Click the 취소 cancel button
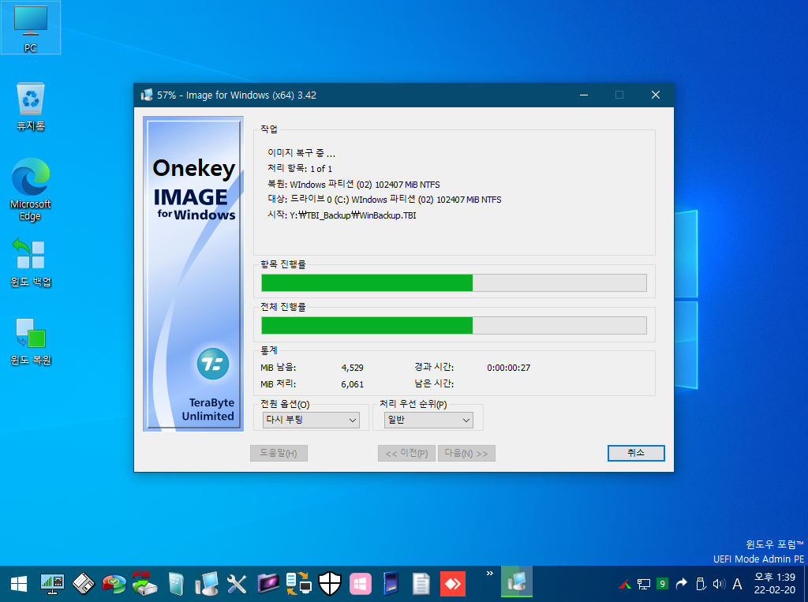This screenshot has width=808, height=602. pos(636,453)
